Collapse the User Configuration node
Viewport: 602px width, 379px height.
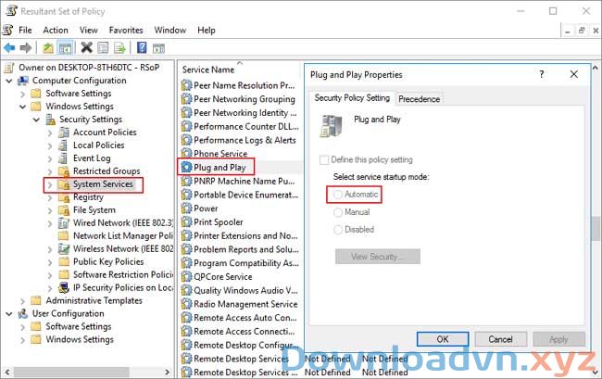tap(9, 314)
